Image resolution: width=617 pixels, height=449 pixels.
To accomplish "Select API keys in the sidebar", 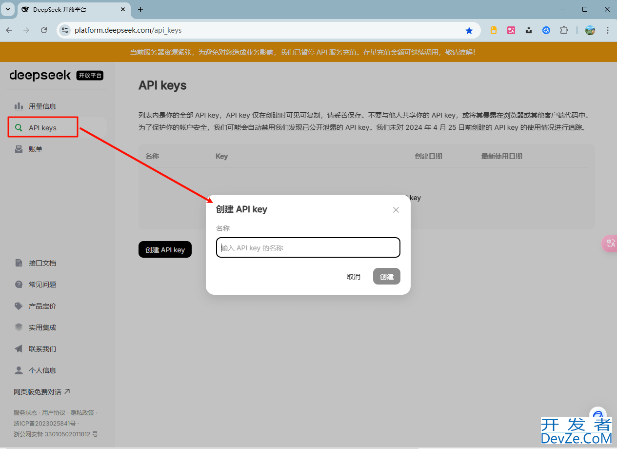I will [58, 128].
